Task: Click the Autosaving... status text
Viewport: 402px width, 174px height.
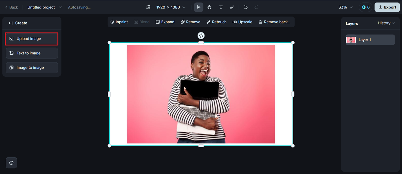Action: (79, 7)
